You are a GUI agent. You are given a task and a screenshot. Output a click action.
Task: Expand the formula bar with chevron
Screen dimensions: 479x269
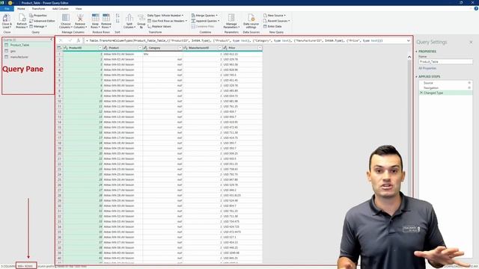point(409,40)
